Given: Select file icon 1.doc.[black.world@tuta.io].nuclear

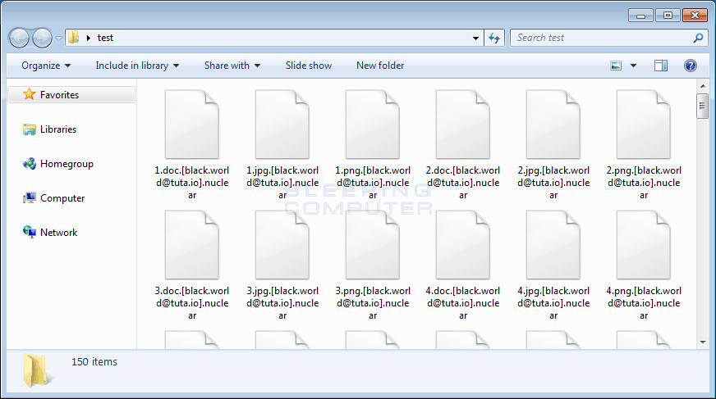Looking at the screenshot, I should coord(192,125).
